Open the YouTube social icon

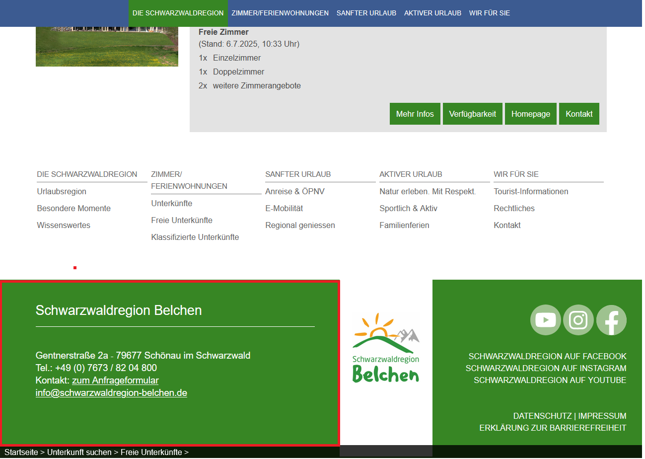pyautogui.click(x=545, y=320)
